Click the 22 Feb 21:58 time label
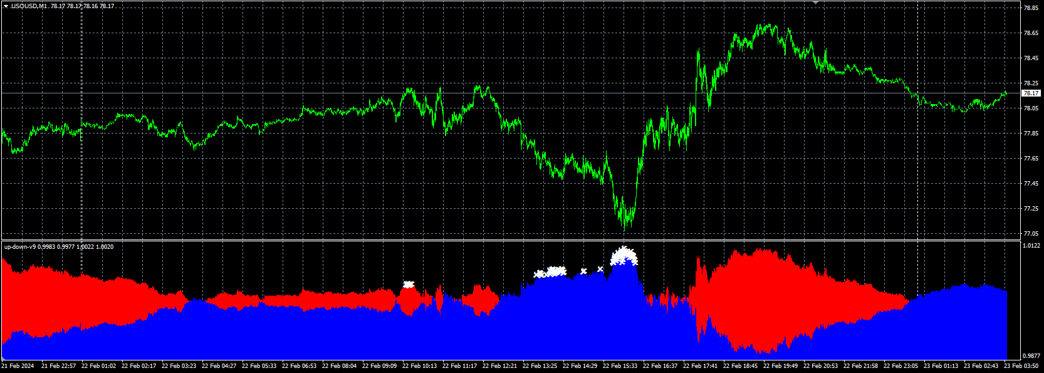This screenshot has height=373, width=1044. coord(860,366)
